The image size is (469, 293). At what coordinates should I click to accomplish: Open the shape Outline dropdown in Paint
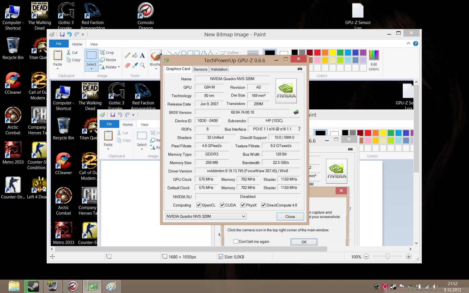coord(232,52)
